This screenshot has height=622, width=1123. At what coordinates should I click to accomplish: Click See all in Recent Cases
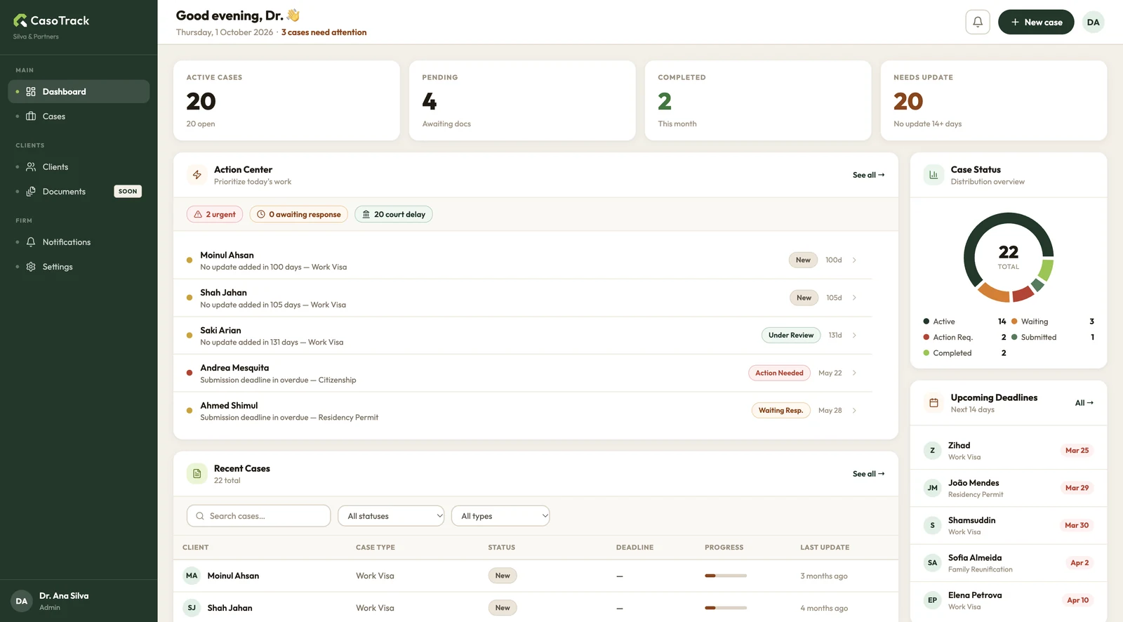pyautogui.click(x=868, y=474)
